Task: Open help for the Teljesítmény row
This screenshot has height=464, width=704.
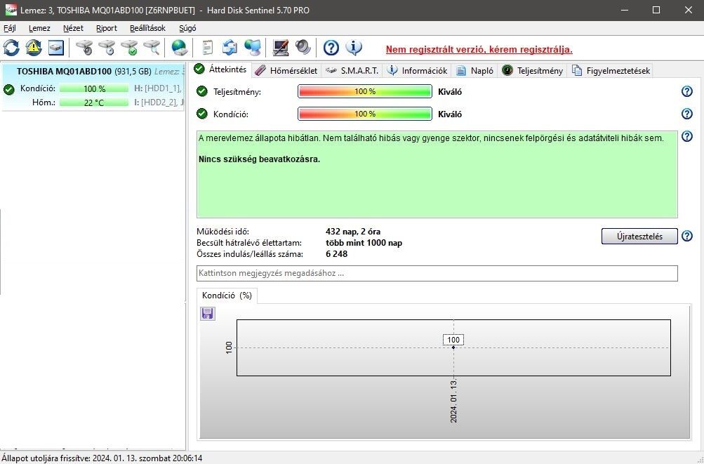Action: (687, 92)
